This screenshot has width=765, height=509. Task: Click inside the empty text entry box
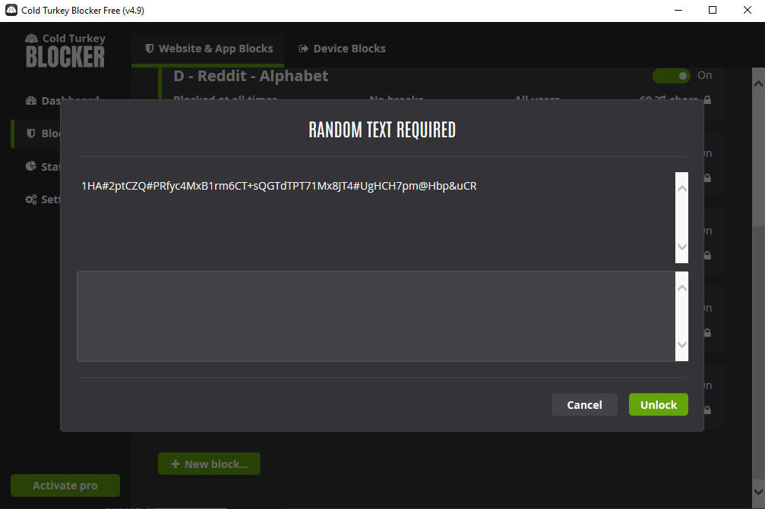point(375,316)
